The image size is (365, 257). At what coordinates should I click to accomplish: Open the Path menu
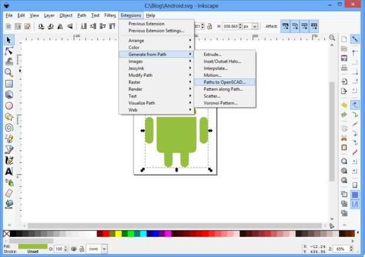(82, 15)
